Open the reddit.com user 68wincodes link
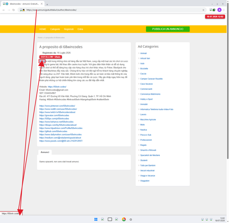The height and width of the screenshot is (223, 229). tap(58, 109)
